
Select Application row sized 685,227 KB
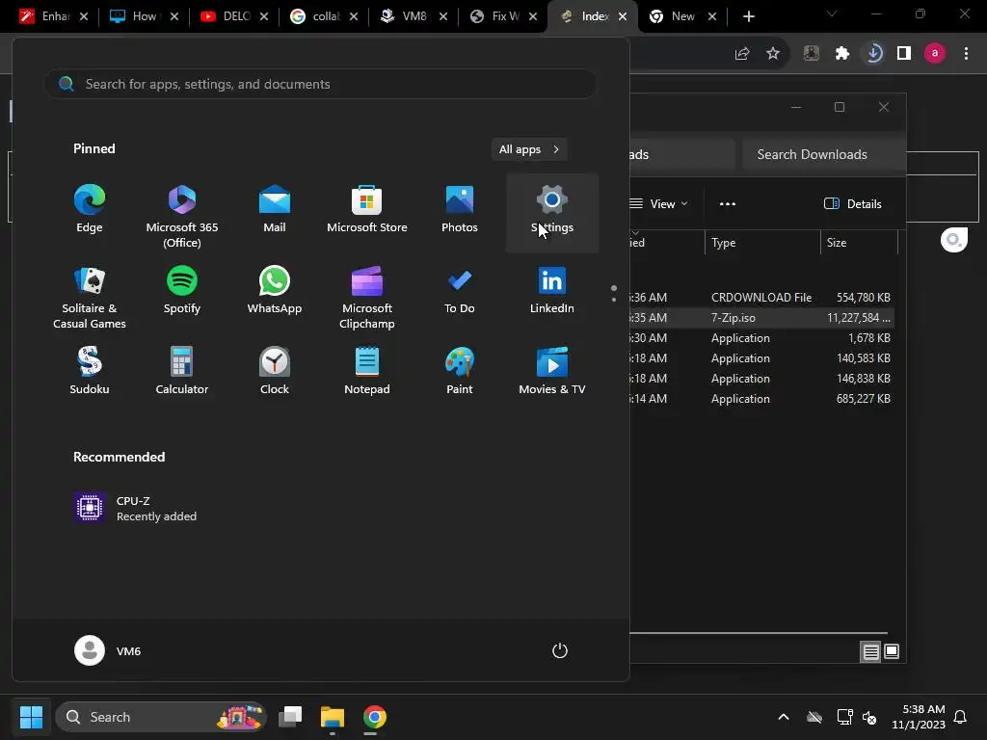pos(761,398)
